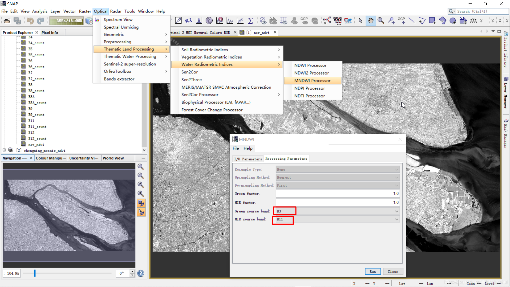Expand the Geometric submenu
This screenshot has width=510, height=287.
coord(132,35)
